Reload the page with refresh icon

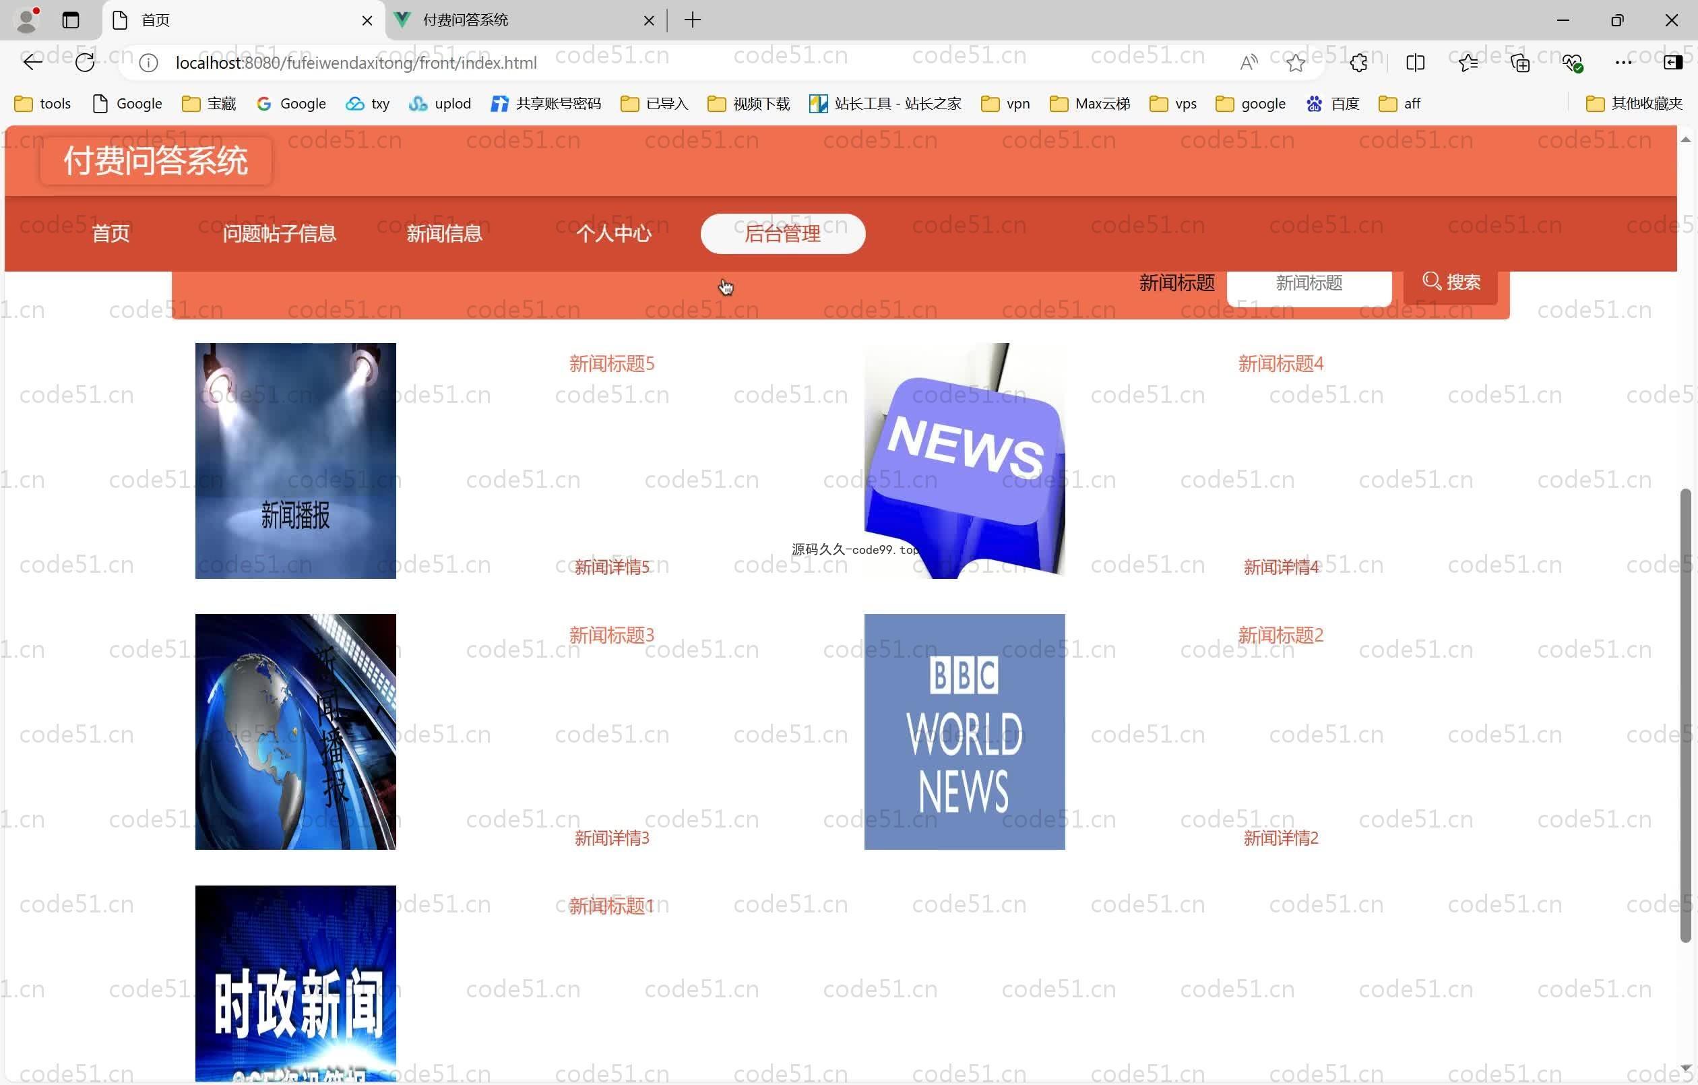click(x=85, y=63)
